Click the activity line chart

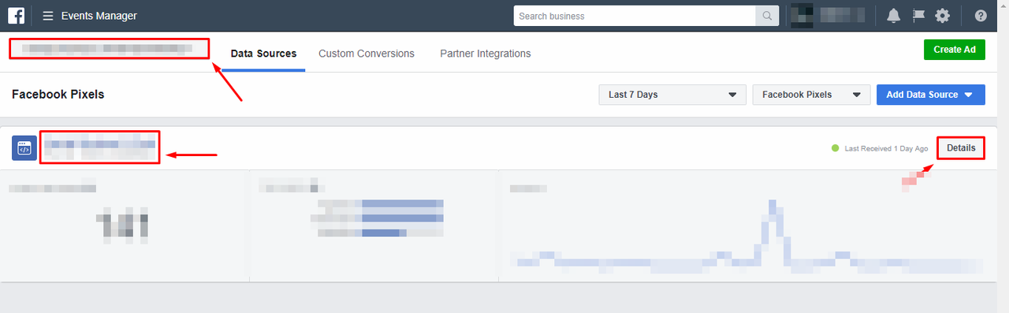tap(747, 237)
